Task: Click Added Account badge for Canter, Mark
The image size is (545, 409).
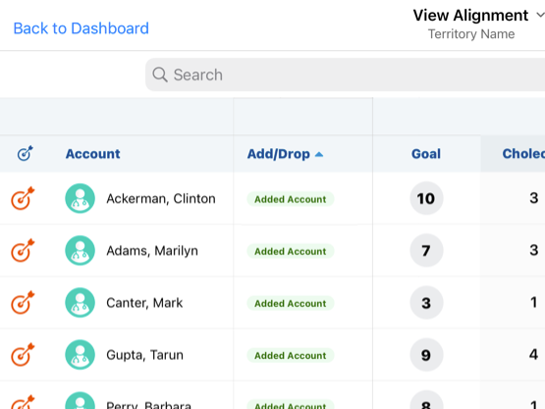Action: pyautogui.click(x=291, y=303)
